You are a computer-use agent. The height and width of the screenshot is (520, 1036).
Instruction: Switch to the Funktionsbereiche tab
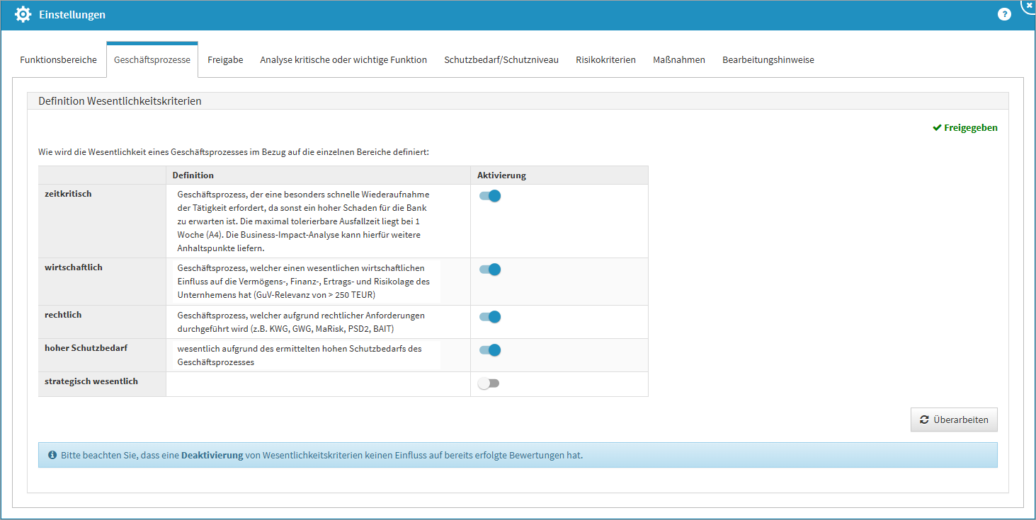[x=58, y=60]
